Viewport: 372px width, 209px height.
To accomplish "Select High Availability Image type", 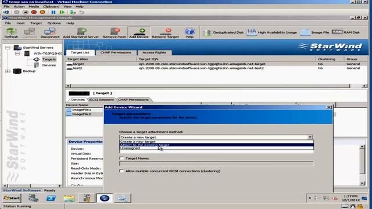I will click(272, 33).
